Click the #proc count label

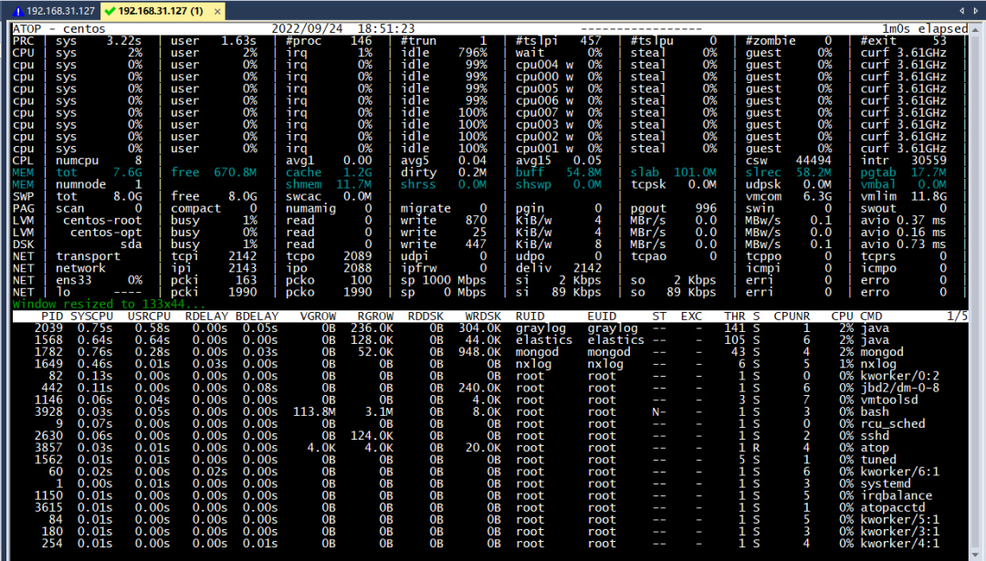click(303, 41)
